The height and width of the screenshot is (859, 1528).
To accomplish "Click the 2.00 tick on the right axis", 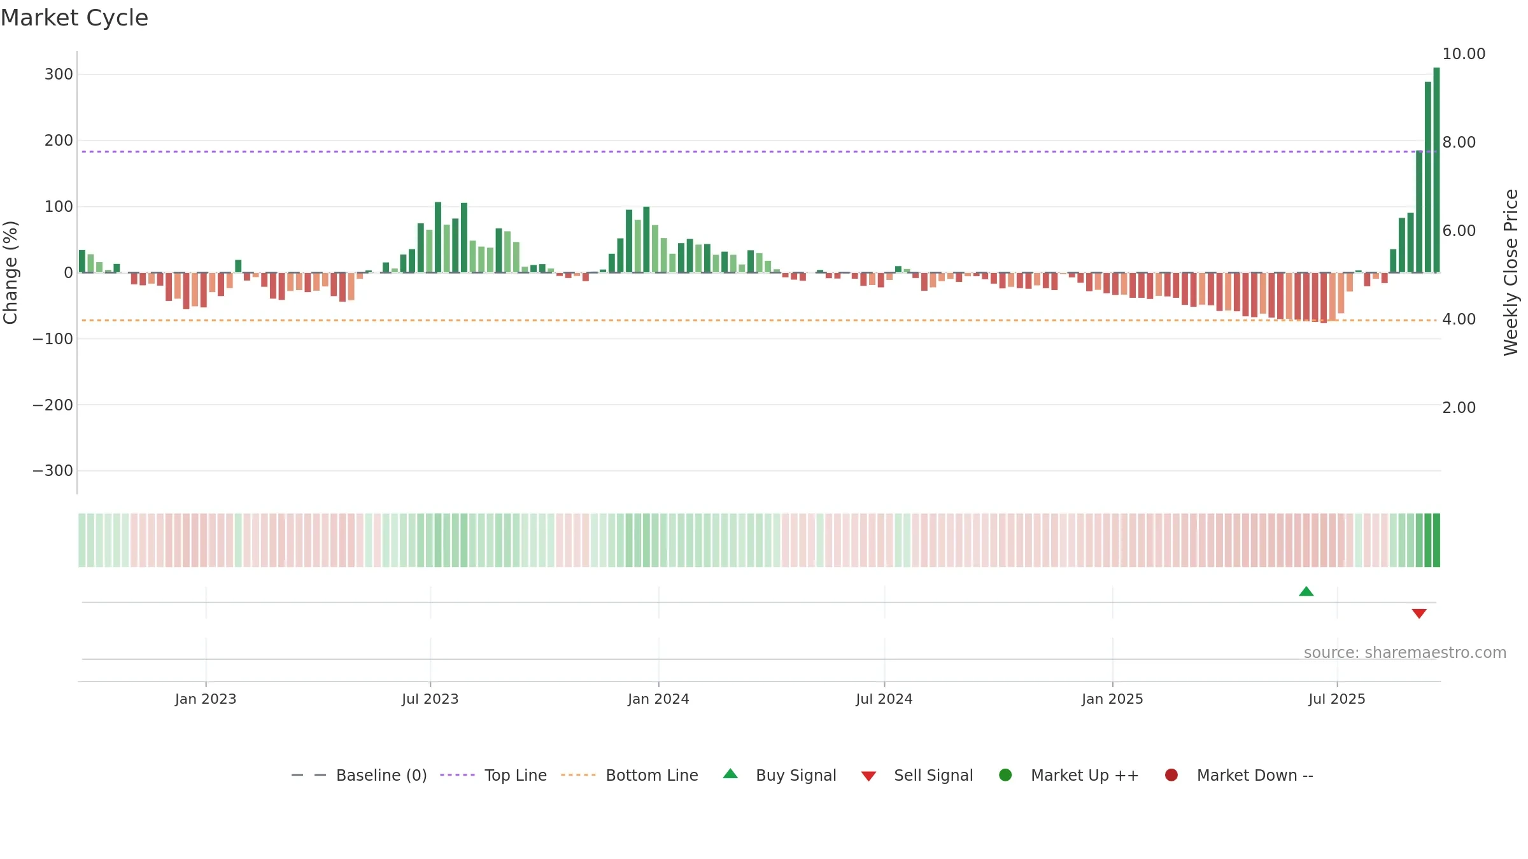I will click(1459, 408).
